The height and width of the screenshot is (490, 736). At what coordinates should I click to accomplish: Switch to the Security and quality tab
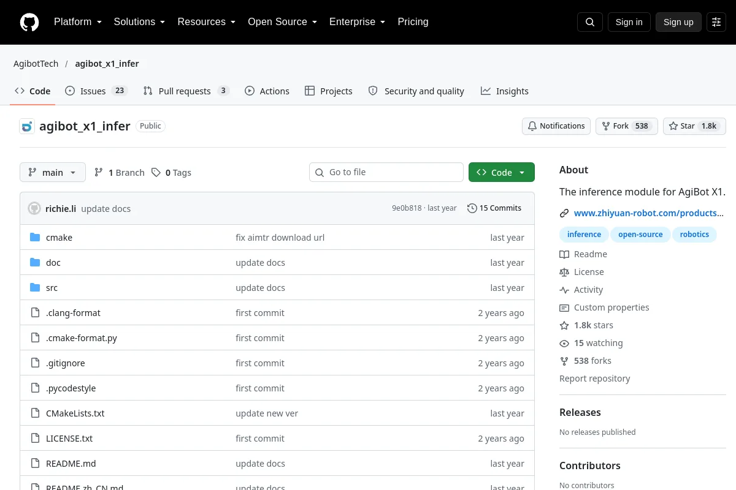tap(416, 91)
